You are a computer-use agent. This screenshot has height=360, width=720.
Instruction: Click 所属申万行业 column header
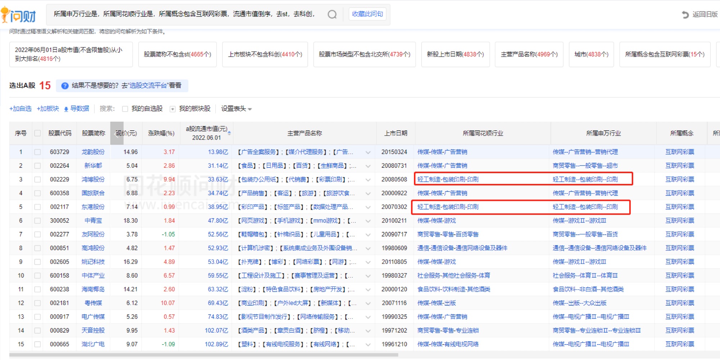pyautogui.click(x=603, y=133)
